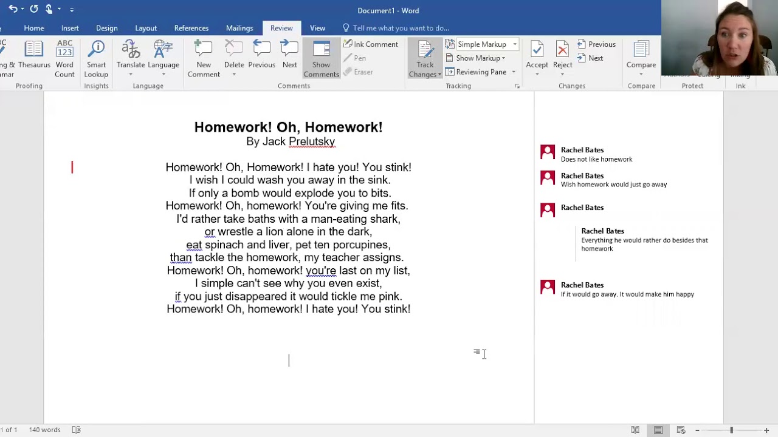The width and height of the screenshot is (778, 437).
Task: Select the 'Does not like homework' comment
Action: (597, 159)
